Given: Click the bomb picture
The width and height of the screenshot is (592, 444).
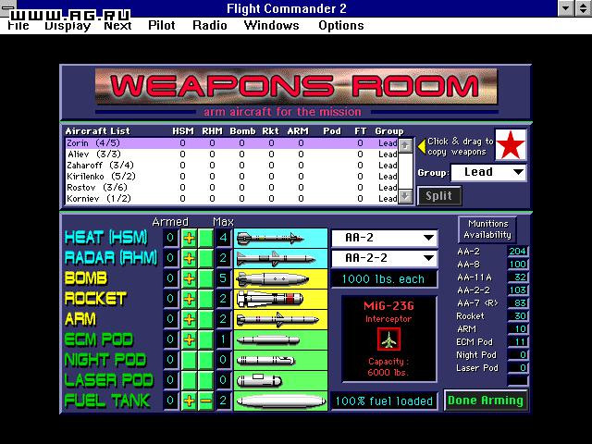Looking at the screenshot, I should (x=280, y=279).
